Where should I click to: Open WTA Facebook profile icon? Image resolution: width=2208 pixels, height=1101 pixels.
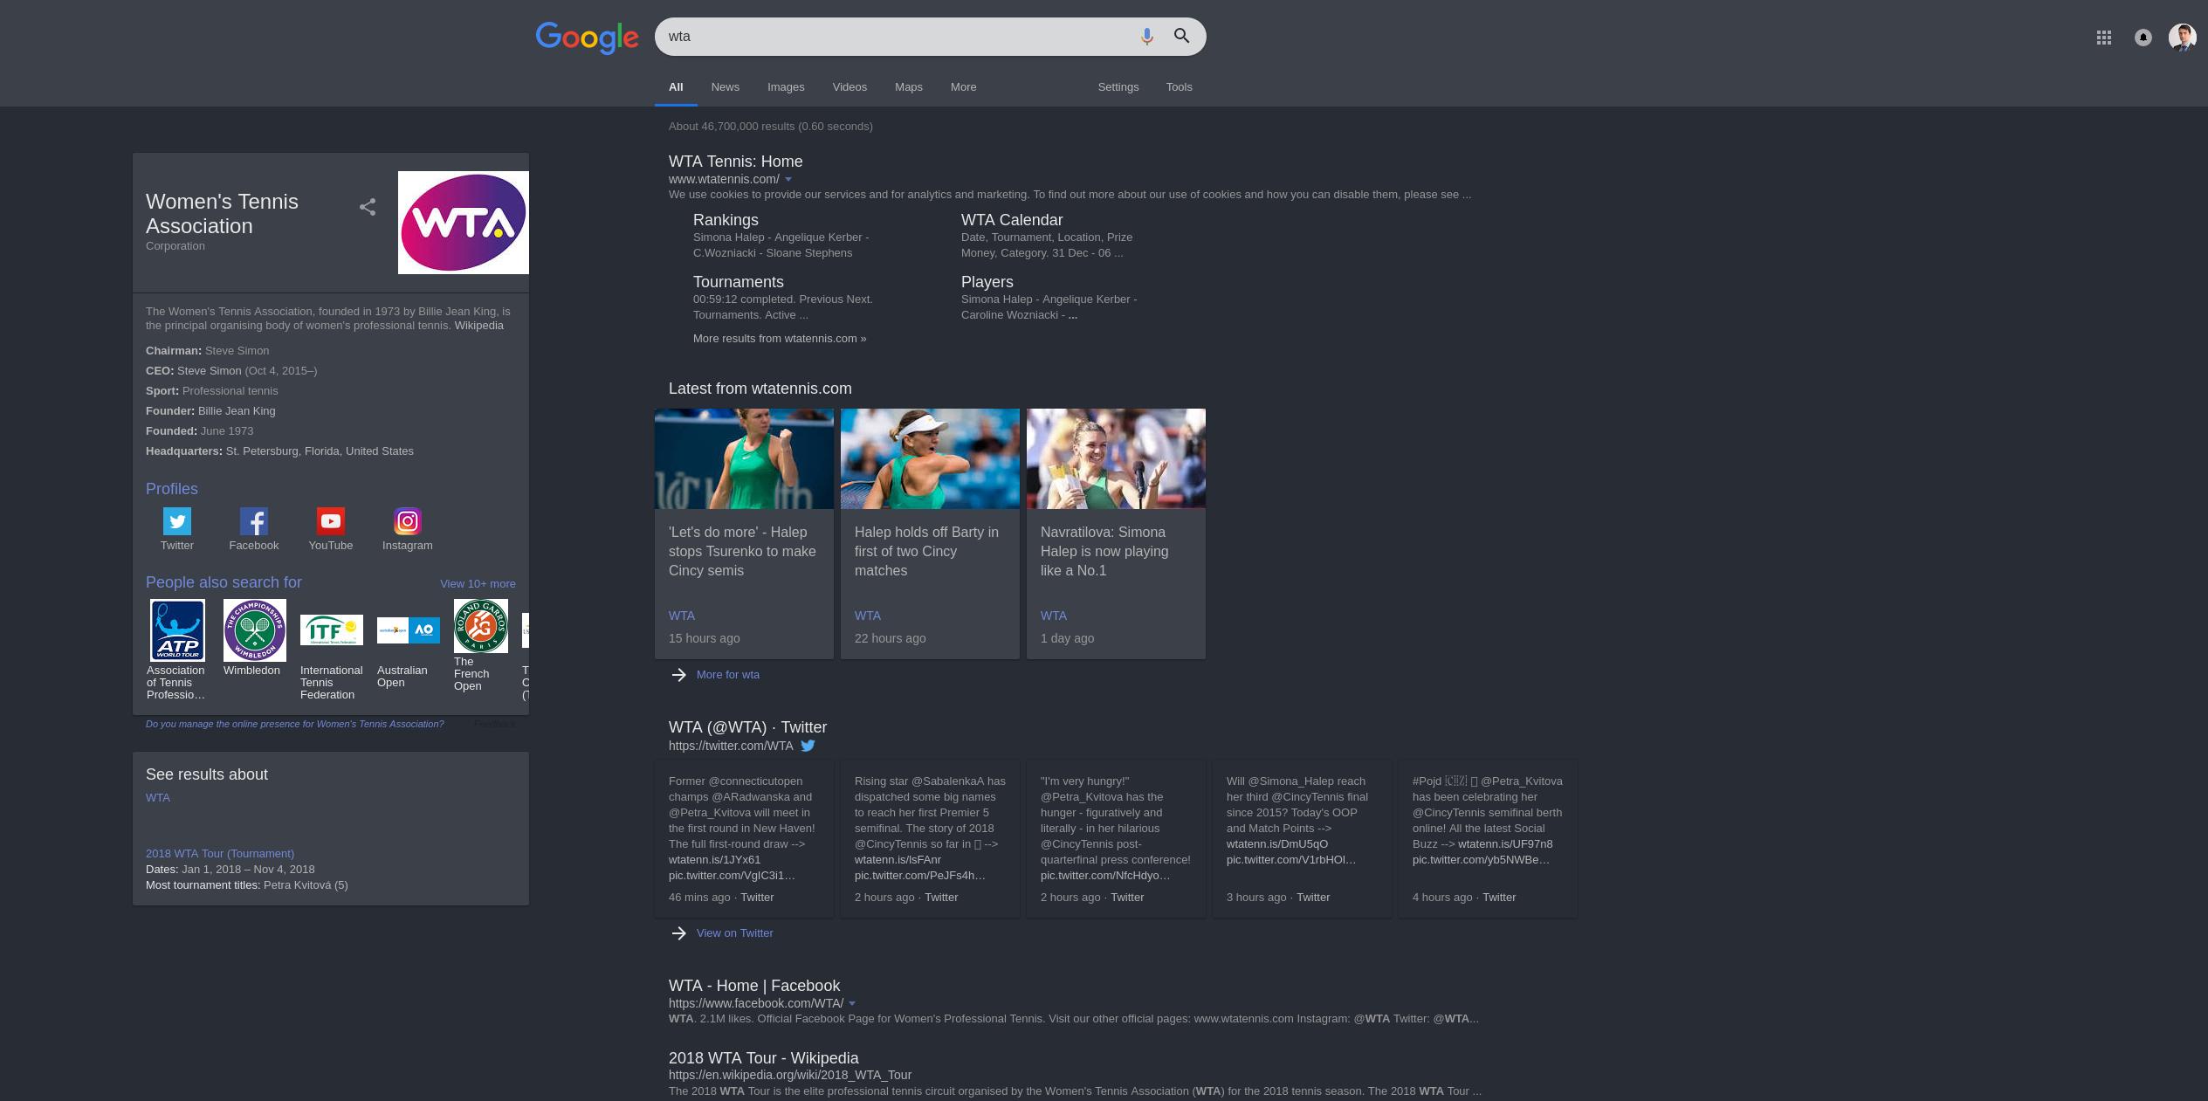pos(254,521)
